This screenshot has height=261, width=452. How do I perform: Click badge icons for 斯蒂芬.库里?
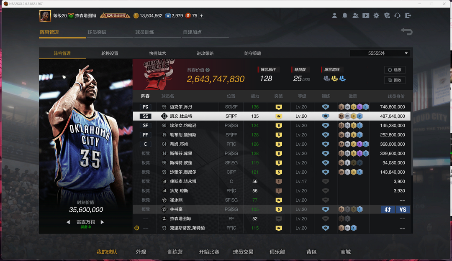(353, 153)
